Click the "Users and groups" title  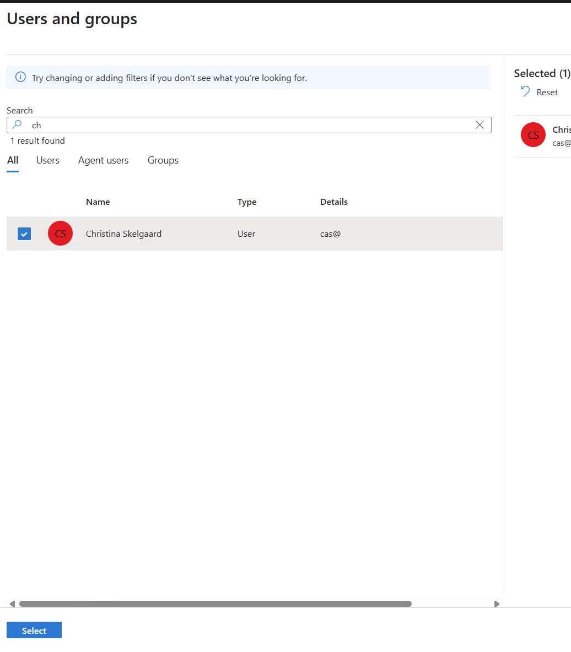tap(72, 19)
